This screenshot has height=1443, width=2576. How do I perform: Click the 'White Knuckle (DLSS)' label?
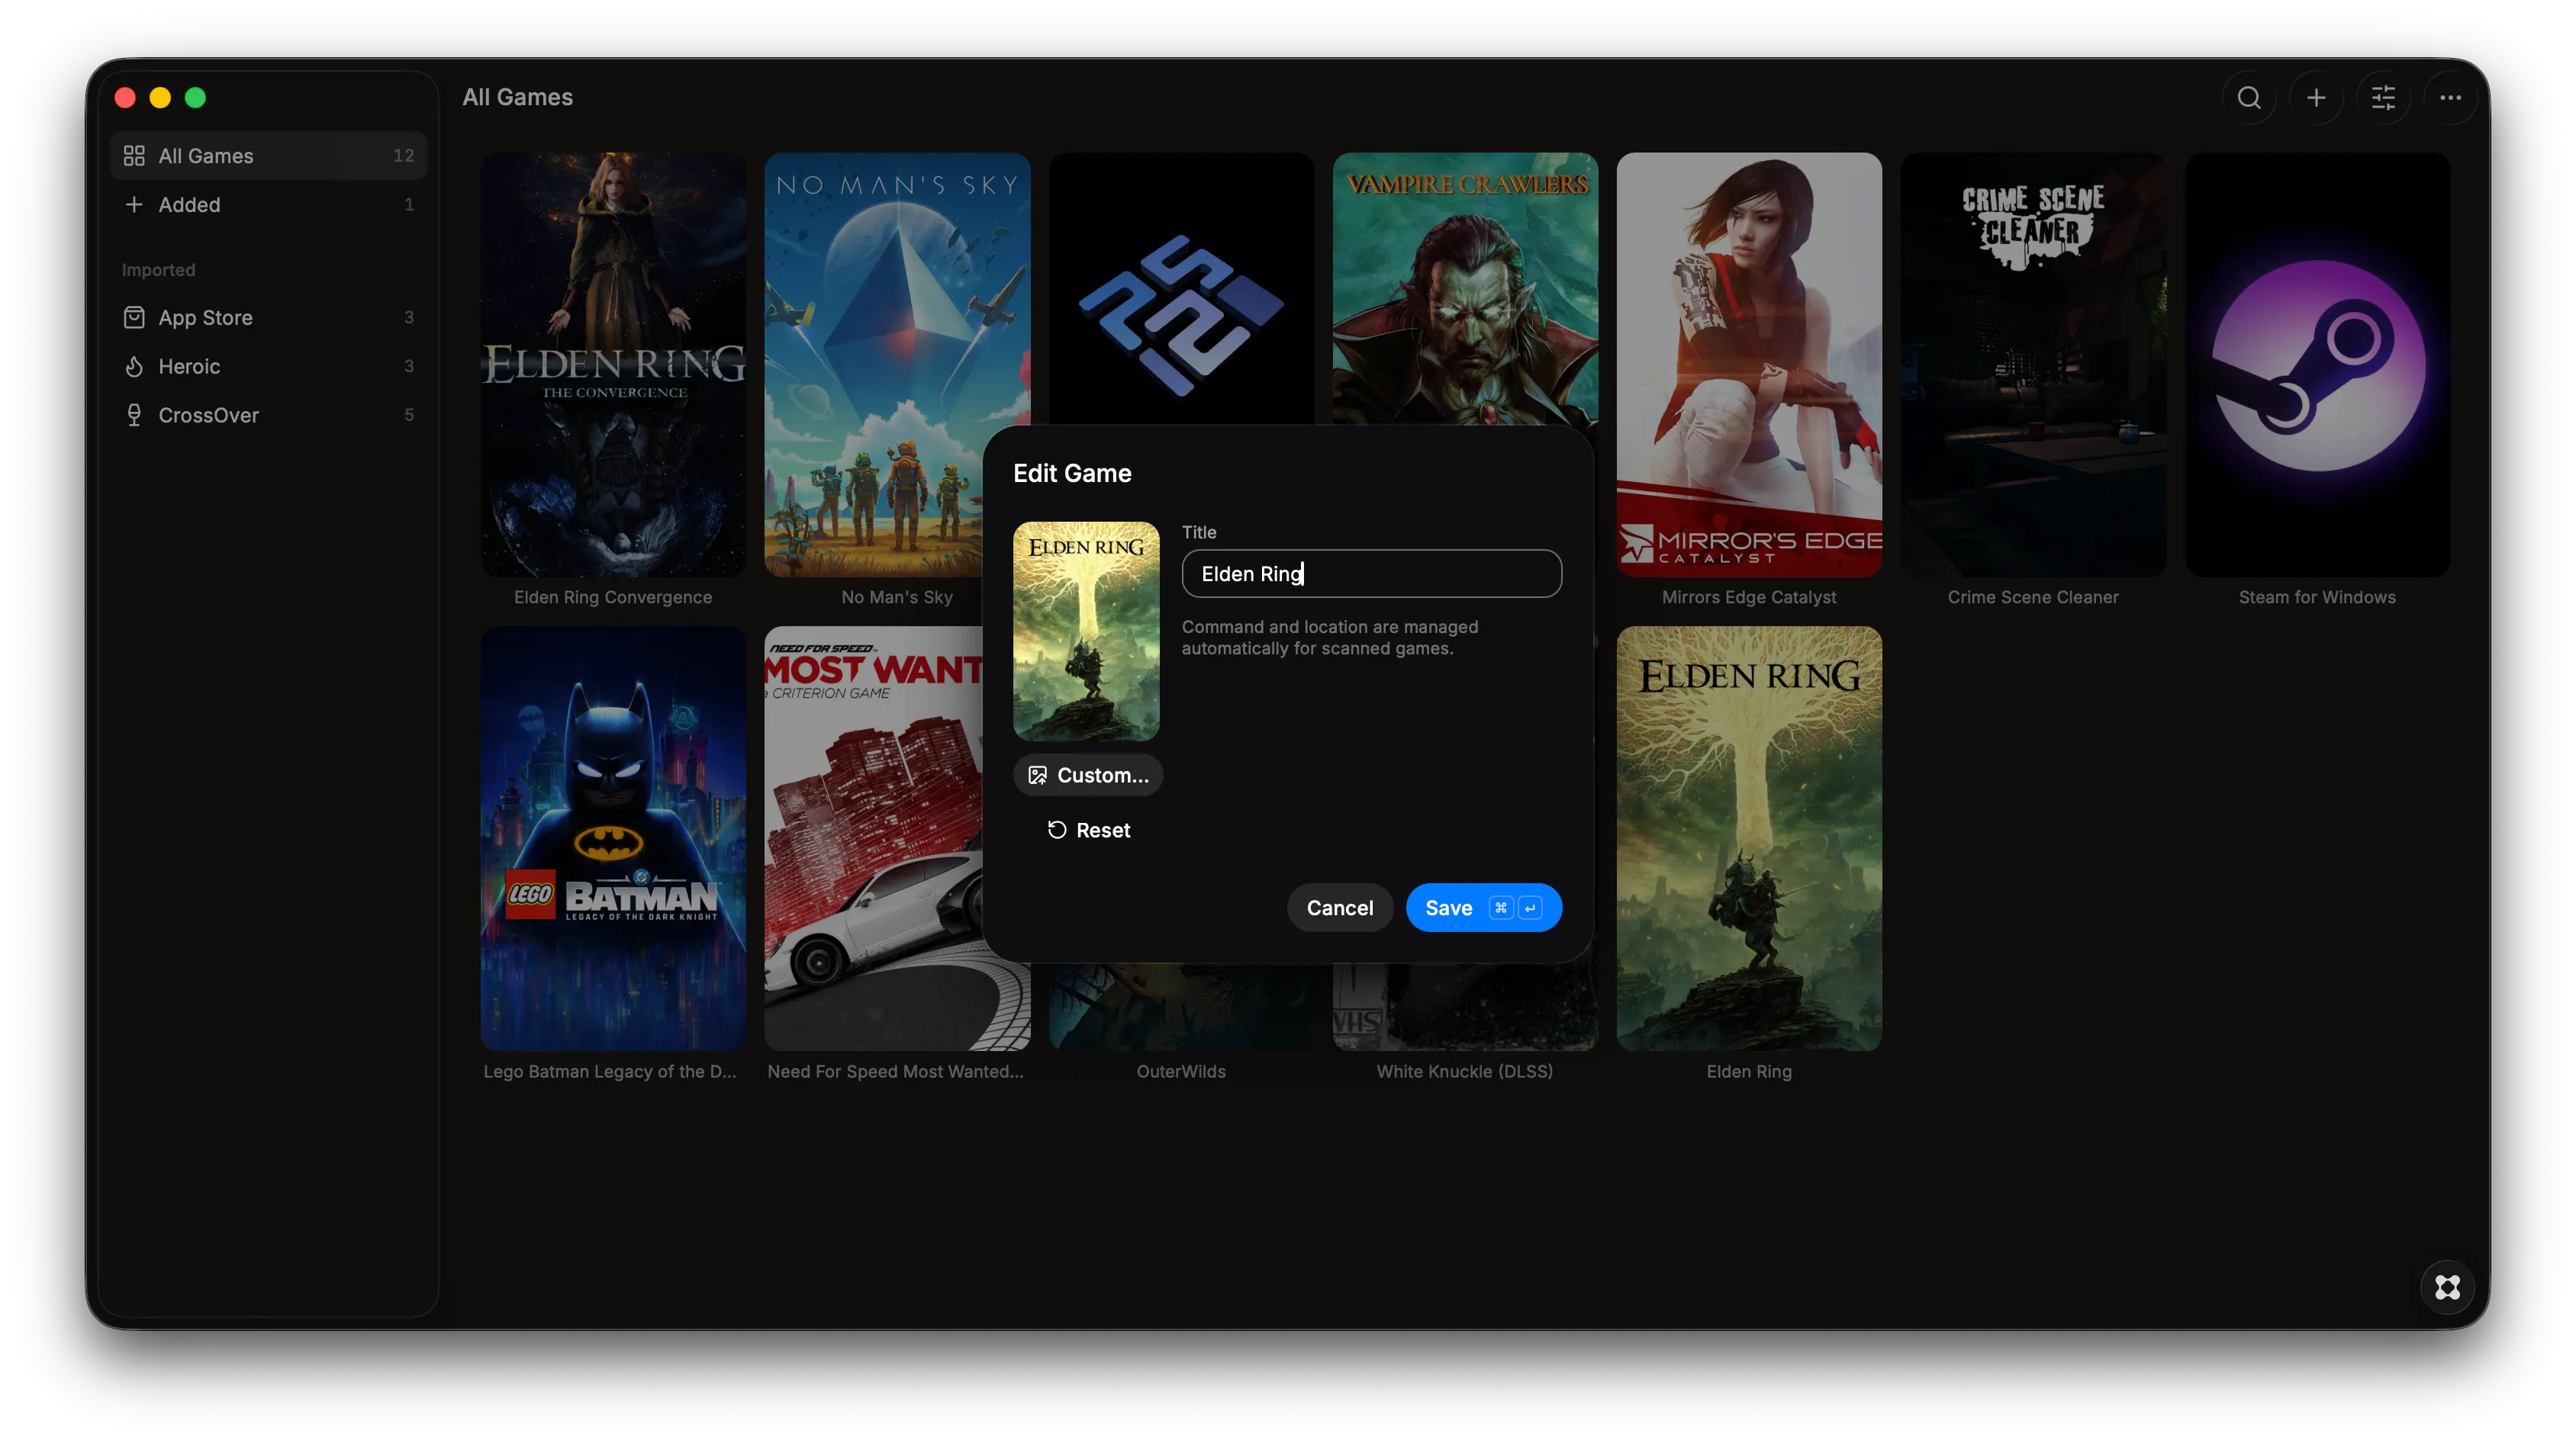1464,1072
